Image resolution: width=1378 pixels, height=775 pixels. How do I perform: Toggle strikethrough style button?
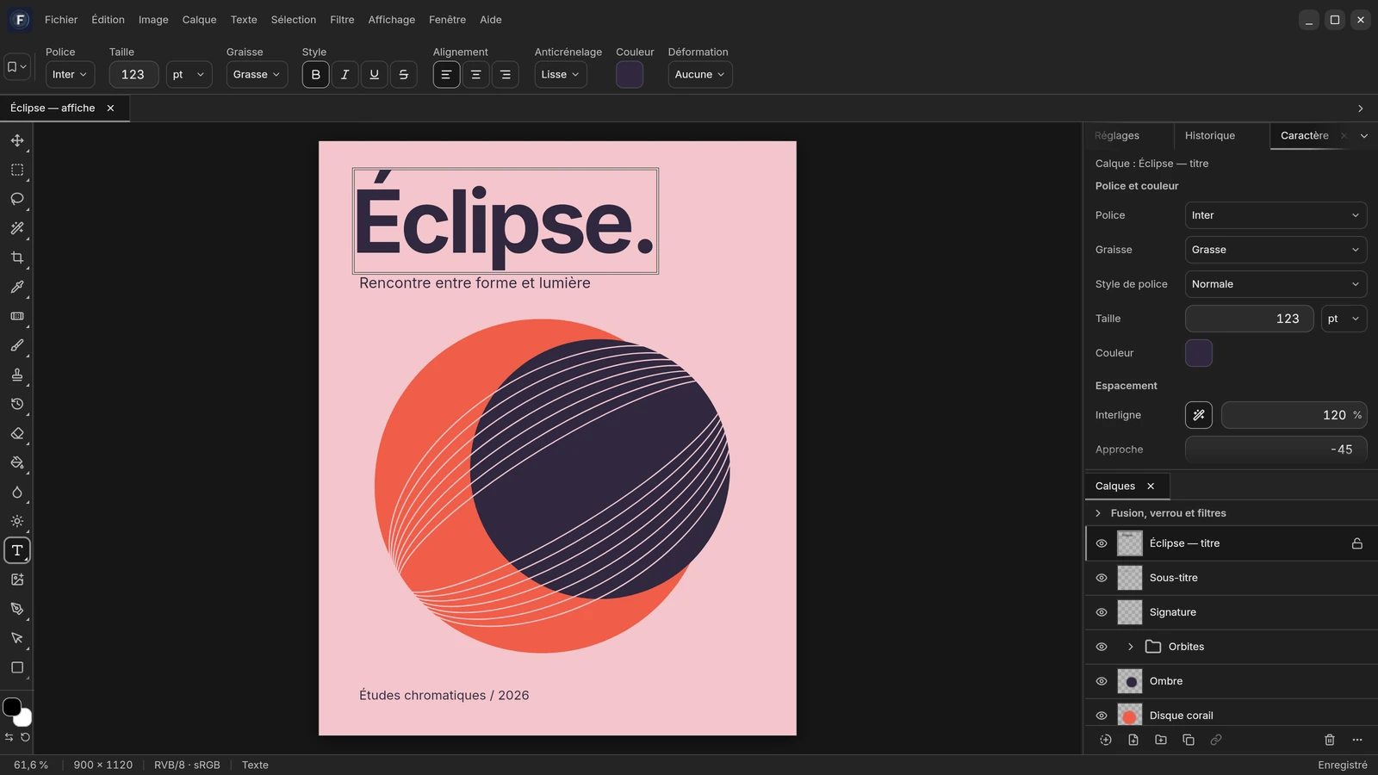click(x=404, y=75)
